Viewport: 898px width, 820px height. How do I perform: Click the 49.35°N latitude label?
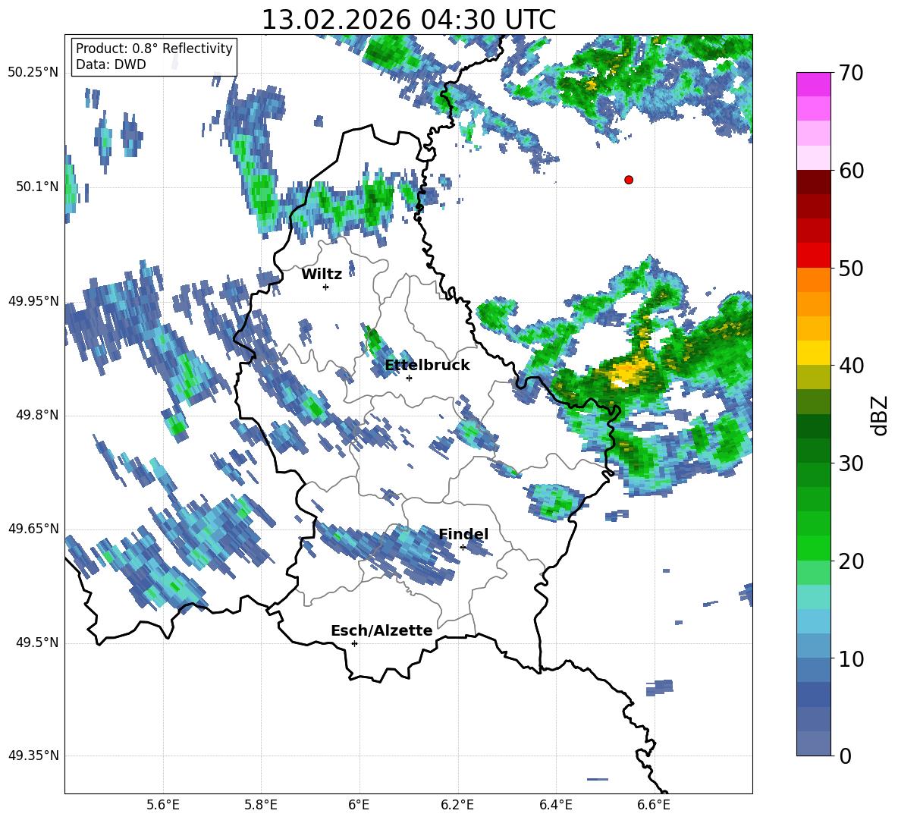pos(33,756)
